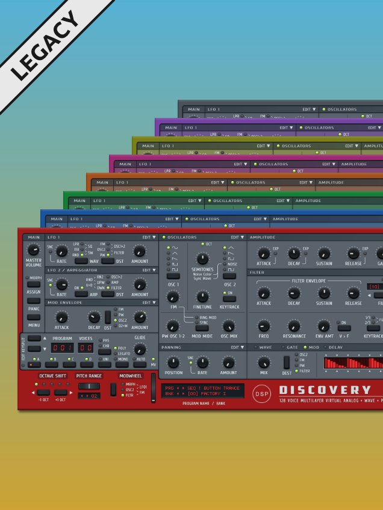Click the Modwheel vertical slider
The image size is (383, 510).
point(153,388)
